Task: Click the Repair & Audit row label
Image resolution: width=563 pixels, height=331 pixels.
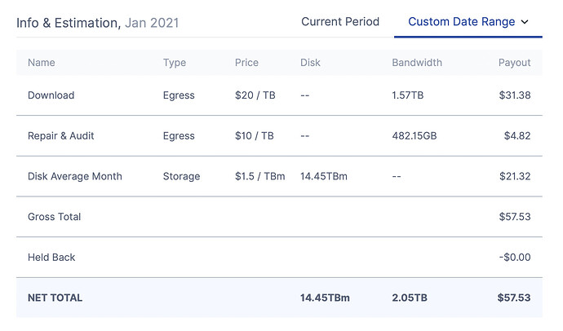Action: point(61,136)
